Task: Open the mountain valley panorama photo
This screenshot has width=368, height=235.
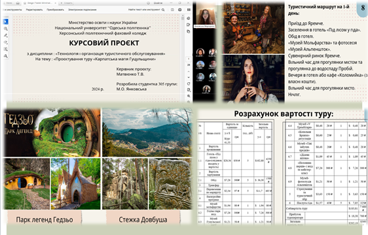Action: [x=147, y=133]
